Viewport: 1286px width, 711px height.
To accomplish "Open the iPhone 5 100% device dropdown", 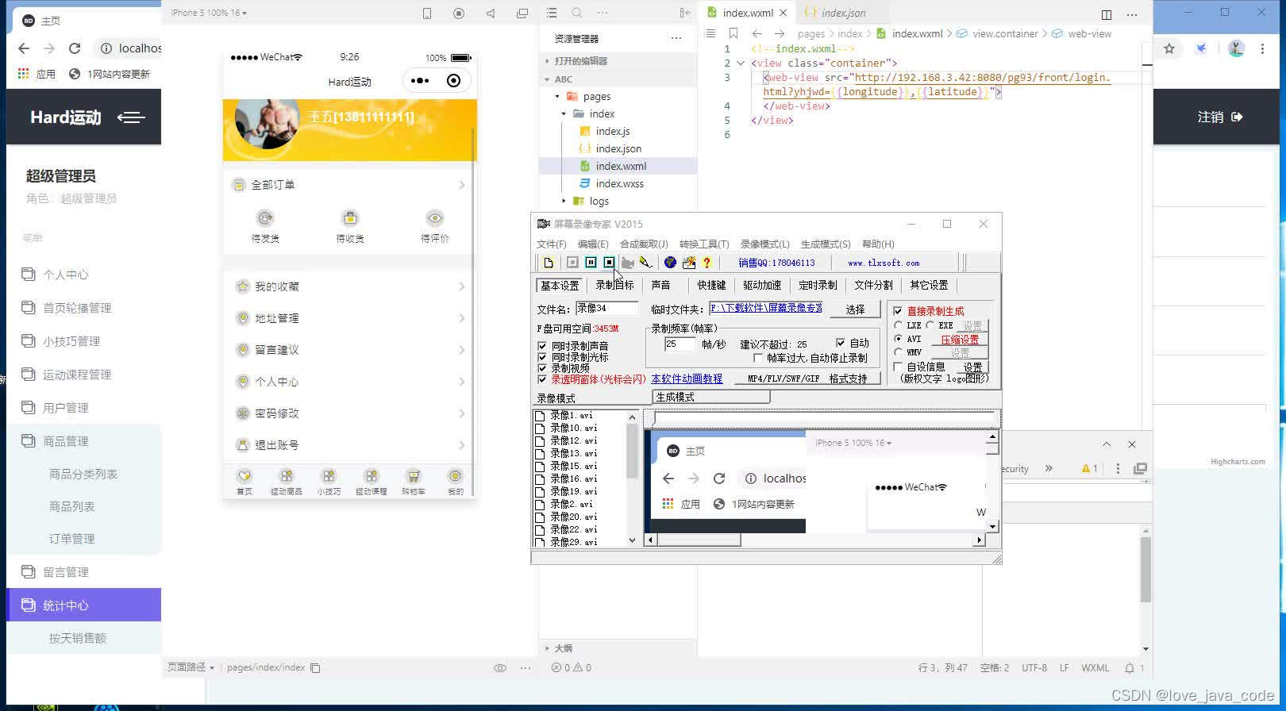I will (x=209, y=13).
